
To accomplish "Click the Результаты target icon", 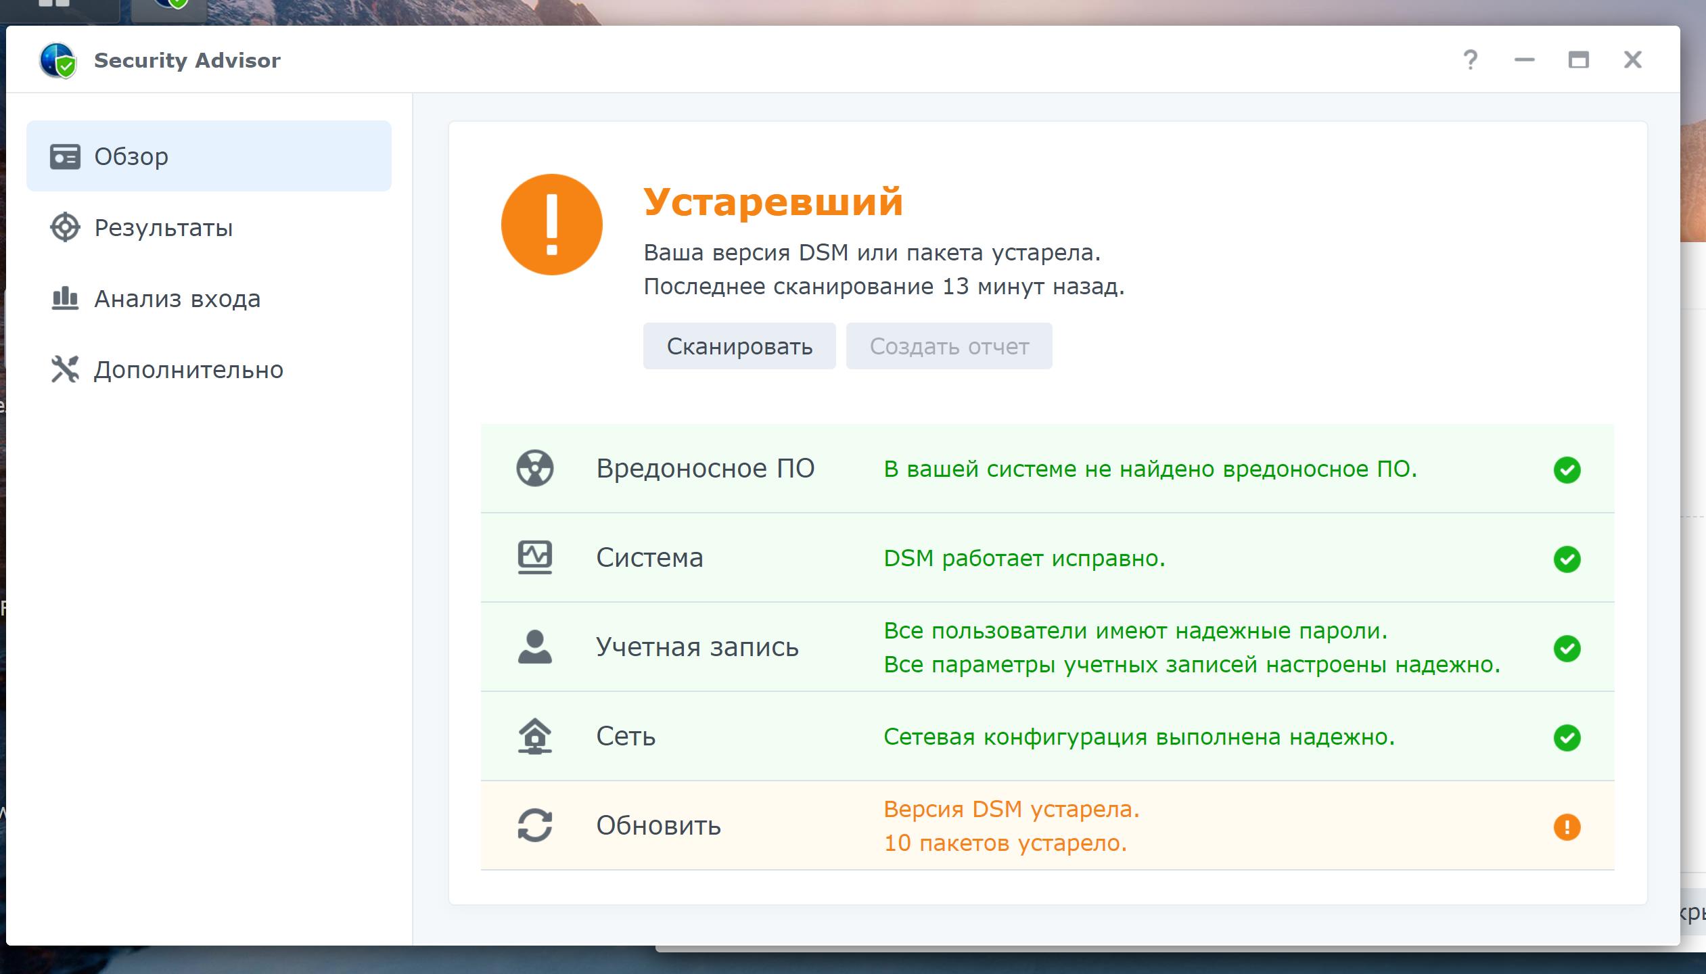I will [x=65, y=227].
